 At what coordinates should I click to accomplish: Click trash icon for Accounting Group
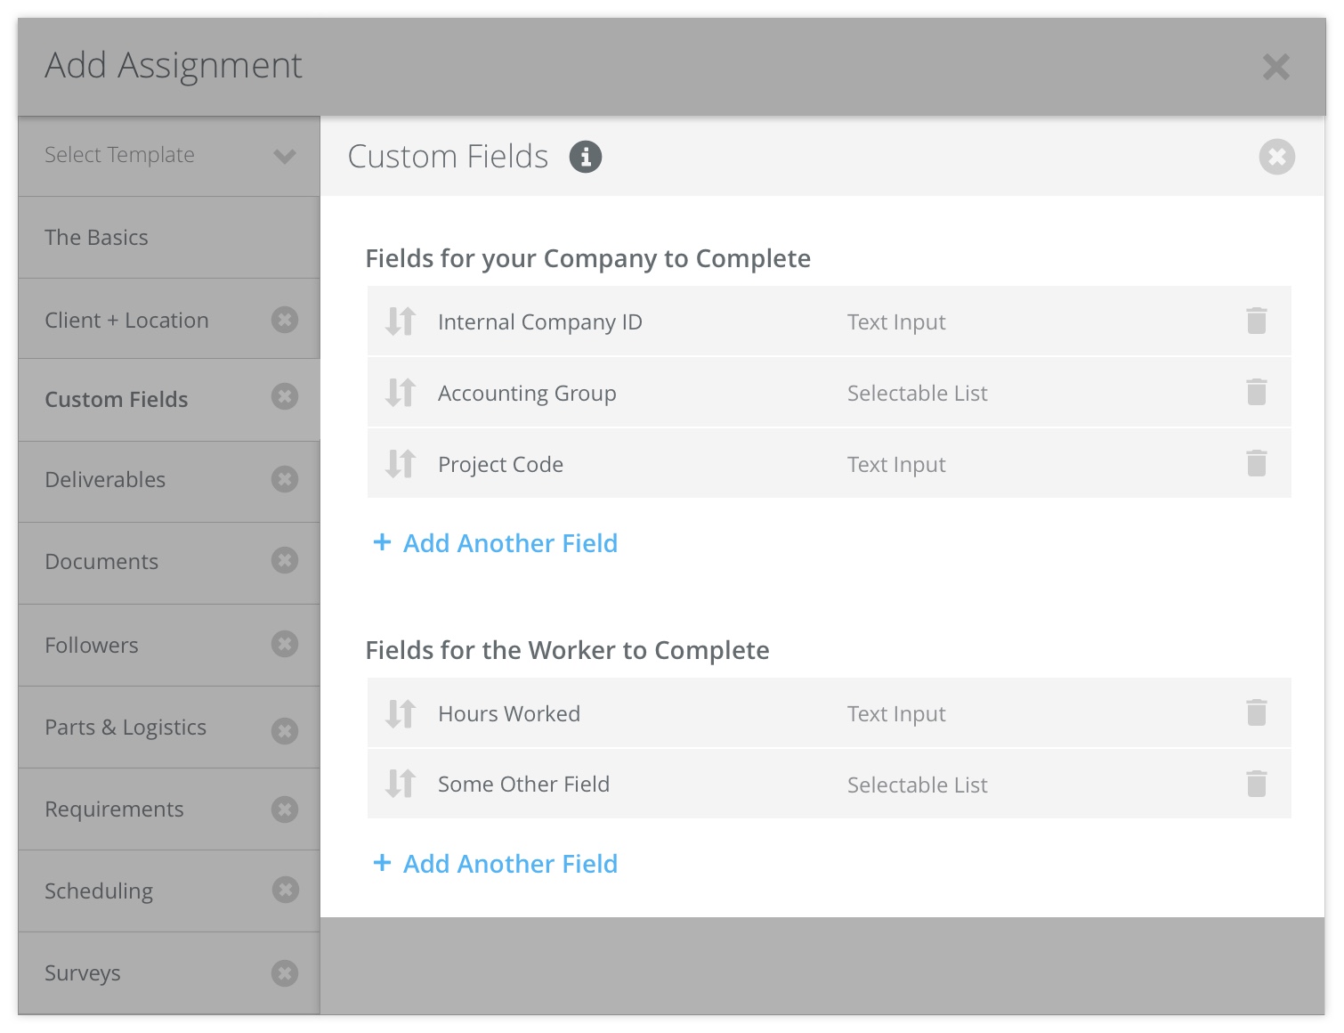(1256, 392)
